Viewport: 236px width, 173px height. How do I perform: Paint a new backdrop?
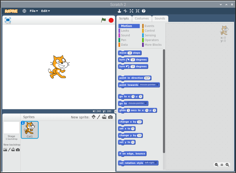click(9, 150)
